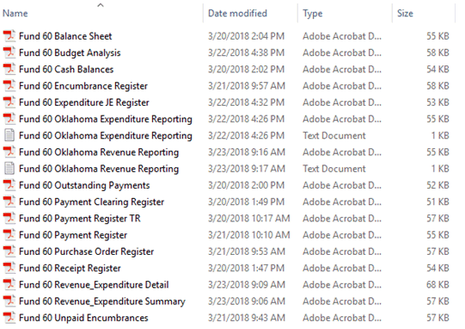Select the file name Fund 60 Revenue_Expenditure Summary
Screen dimensions: 465x329
click(102, 301)
